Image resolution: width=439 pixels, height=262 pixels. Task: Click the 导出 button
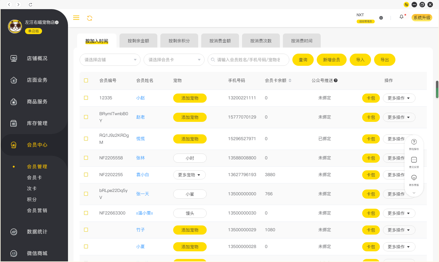[385, 60]
